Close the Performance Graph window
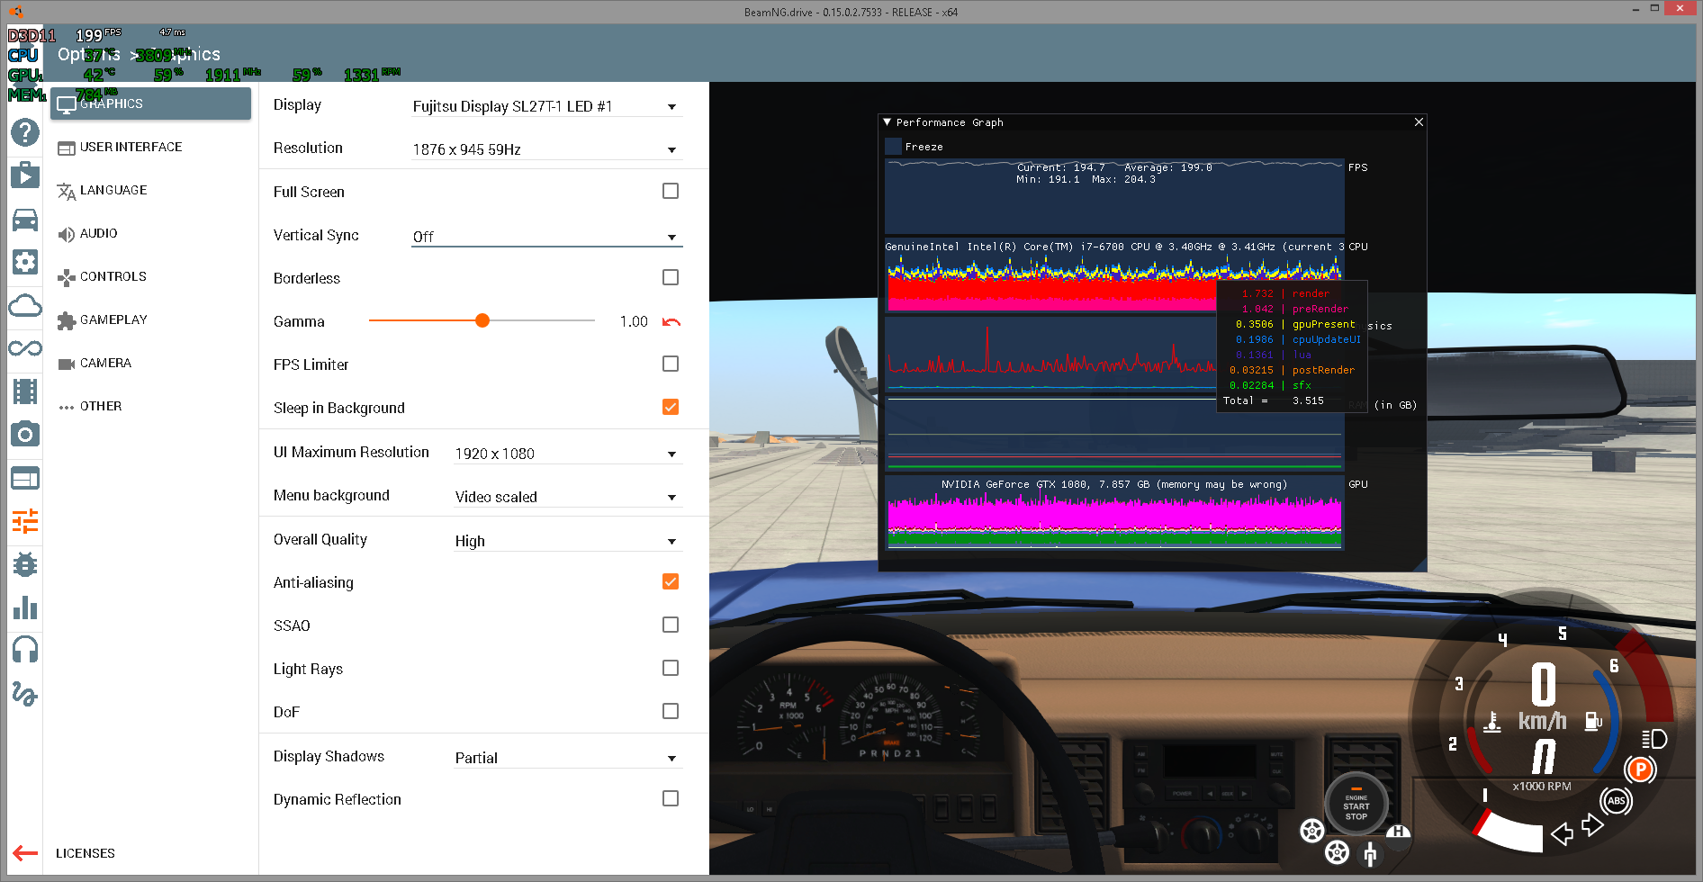Image resolution: width=1703 pixels, height=882 pixels. click(1419, 121)
